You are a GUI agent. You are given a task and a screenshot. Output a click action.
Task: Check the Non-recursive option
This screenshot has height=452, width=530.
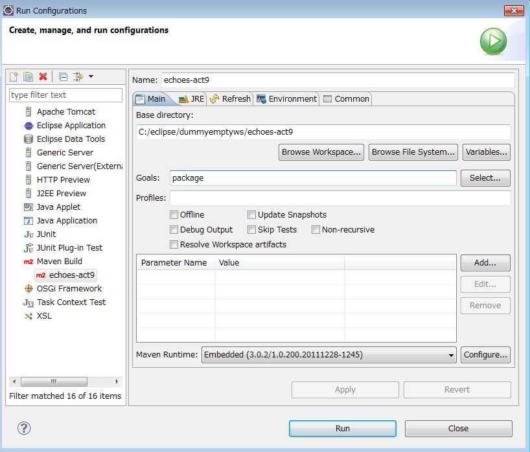tap(316, 230)
